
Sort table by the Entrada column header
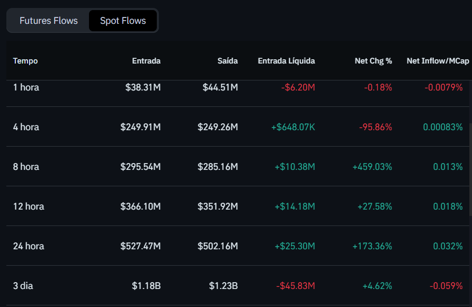pos(146,61)
